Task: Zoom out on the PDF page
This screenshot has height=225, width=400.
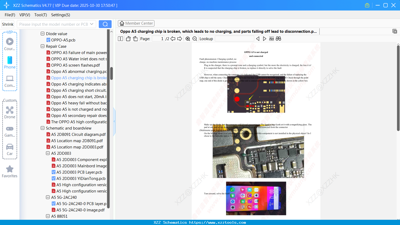Action: (x=195, y=39)
